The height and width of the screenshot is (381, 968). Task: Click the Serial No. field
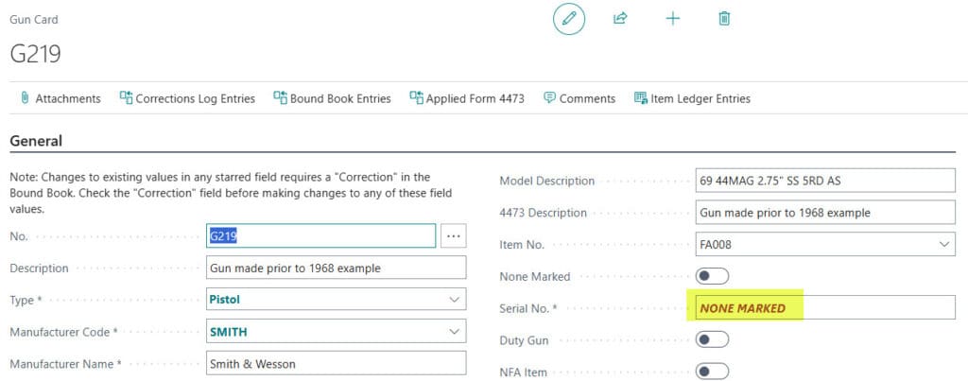point(822,308)
